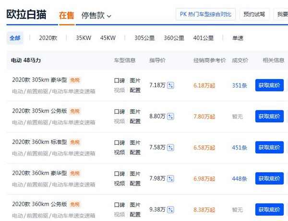The width and height of the screenshot is (288, 221).
Task: Open 配置 for 360km 公务版
Action: (x=135, y=214)
